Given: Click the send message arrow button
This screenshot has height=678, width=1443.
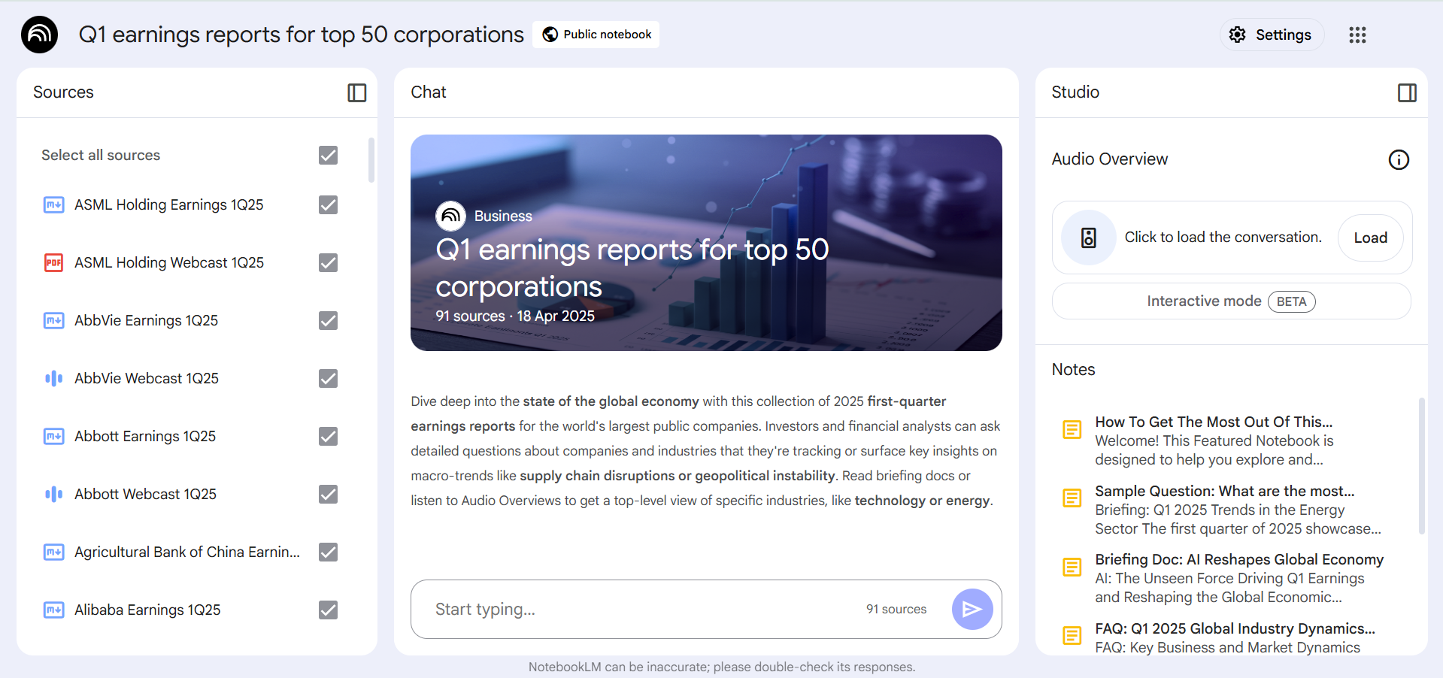Looking at the screenshot, I should [972, 609].
